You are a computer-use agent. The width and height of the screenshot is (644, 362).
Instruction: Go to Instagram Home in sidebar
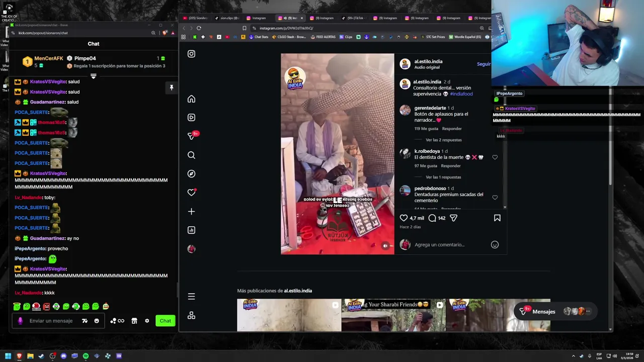[191, 99]
